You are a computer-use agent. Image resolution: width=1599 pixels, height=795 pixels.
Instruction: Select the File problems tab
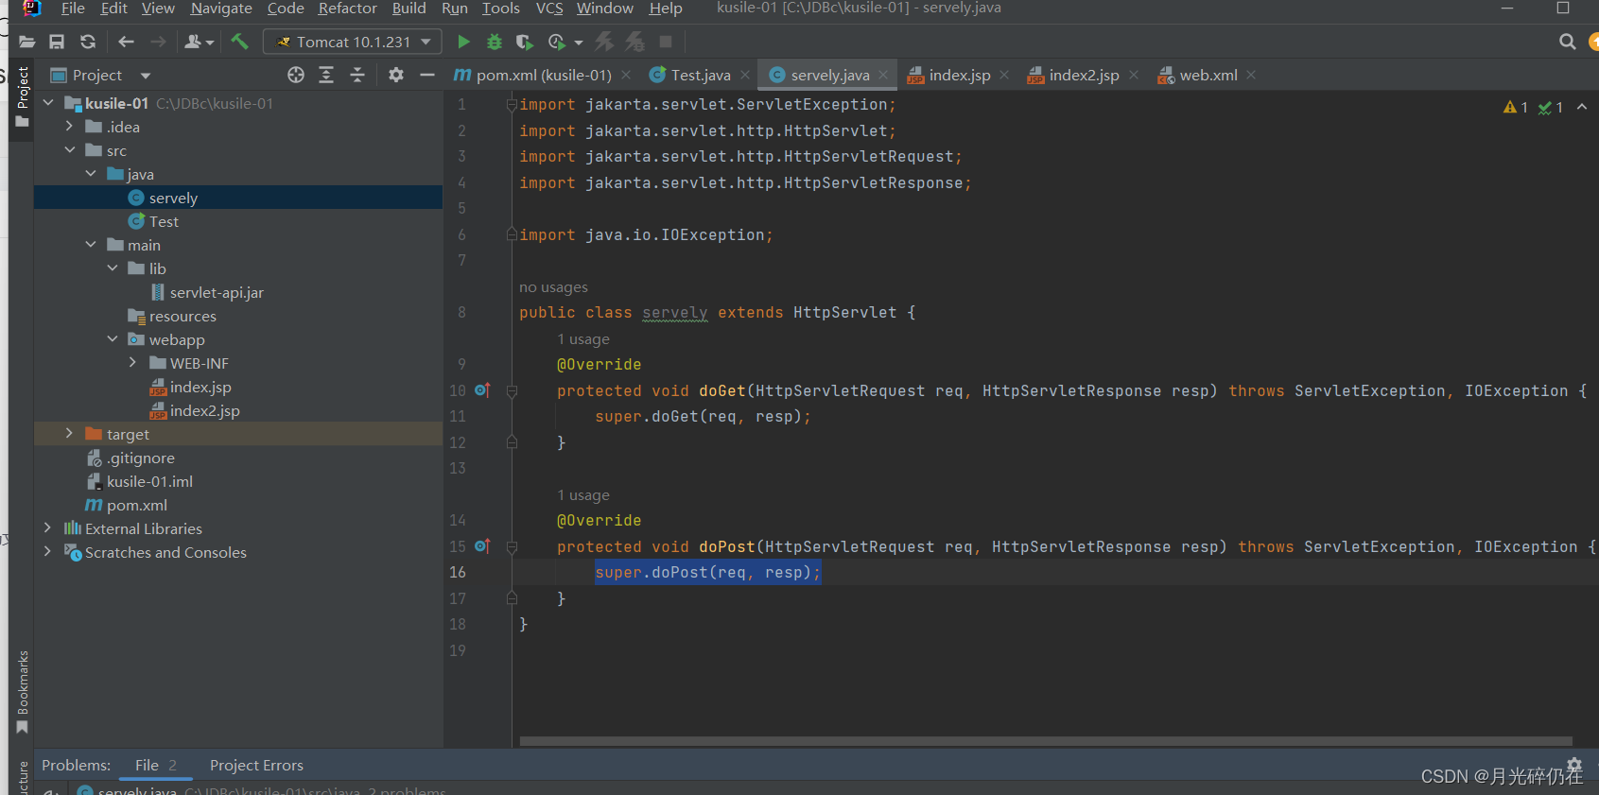(156, 765)
